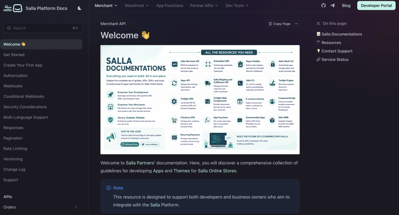Open the Blog link
The height and width of the screenshot is (215, 399).
click(x=346, y=5)
